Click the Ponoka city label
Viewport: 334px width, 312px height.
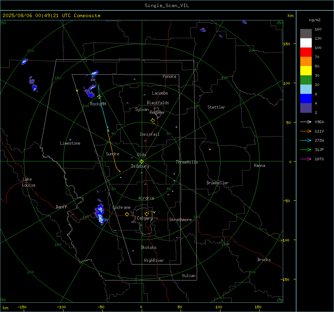169,76
